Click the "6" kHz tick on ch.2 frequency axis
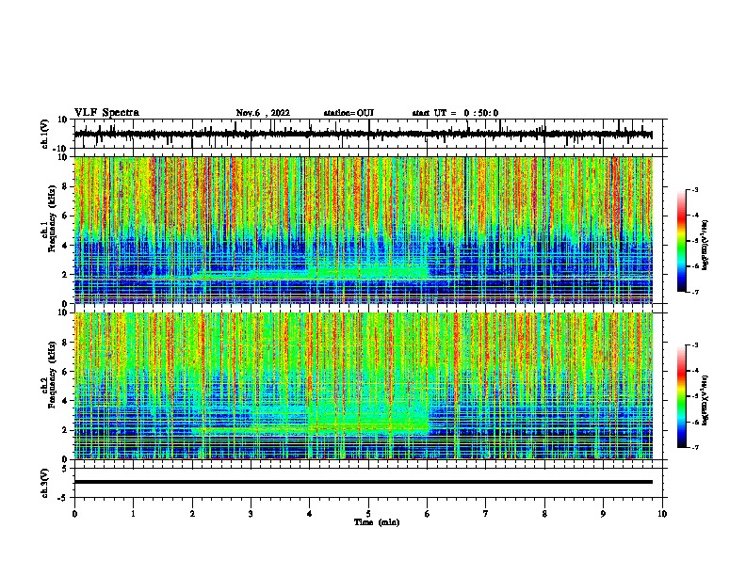Image resolution: width=746 pixels, height=576 pixels. click(66, 372)
